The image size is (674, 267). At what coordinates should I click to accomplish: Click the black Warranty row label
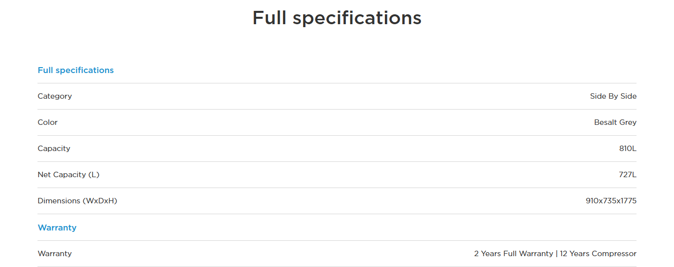click(x=54, y=254)
